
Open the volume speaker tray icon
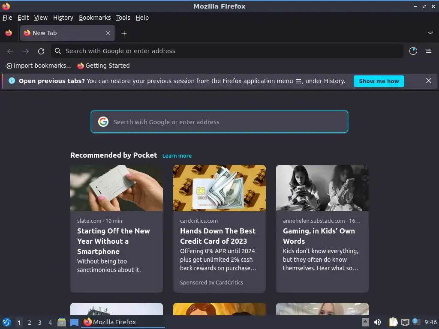[x=377, y=322]
